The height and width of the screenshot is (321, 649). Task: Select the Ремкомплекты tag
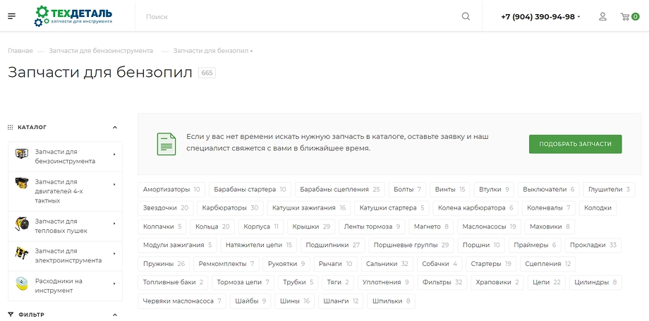(226, 263)
